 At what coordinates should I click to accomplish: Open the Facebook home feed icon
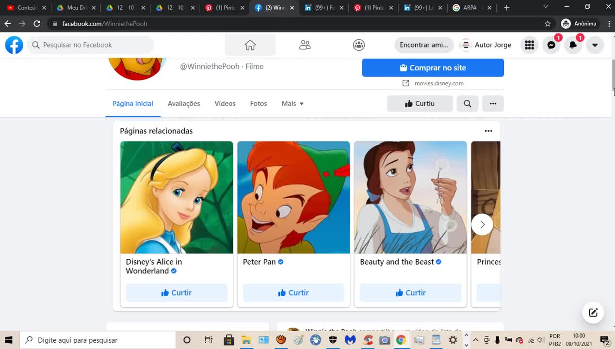250,45
